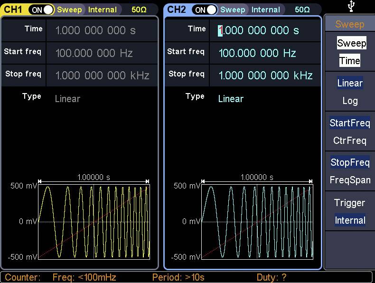This screenshot has height=283, width=375.
Task: Open Trigger Internal source softkey
Action: [x=350, y=211]
